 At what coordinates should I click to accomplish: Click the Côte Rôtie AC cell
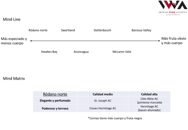coord(149,101)
